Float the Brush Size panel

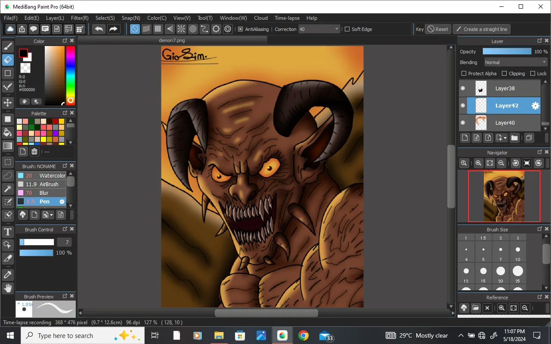[x=540, y=229]
